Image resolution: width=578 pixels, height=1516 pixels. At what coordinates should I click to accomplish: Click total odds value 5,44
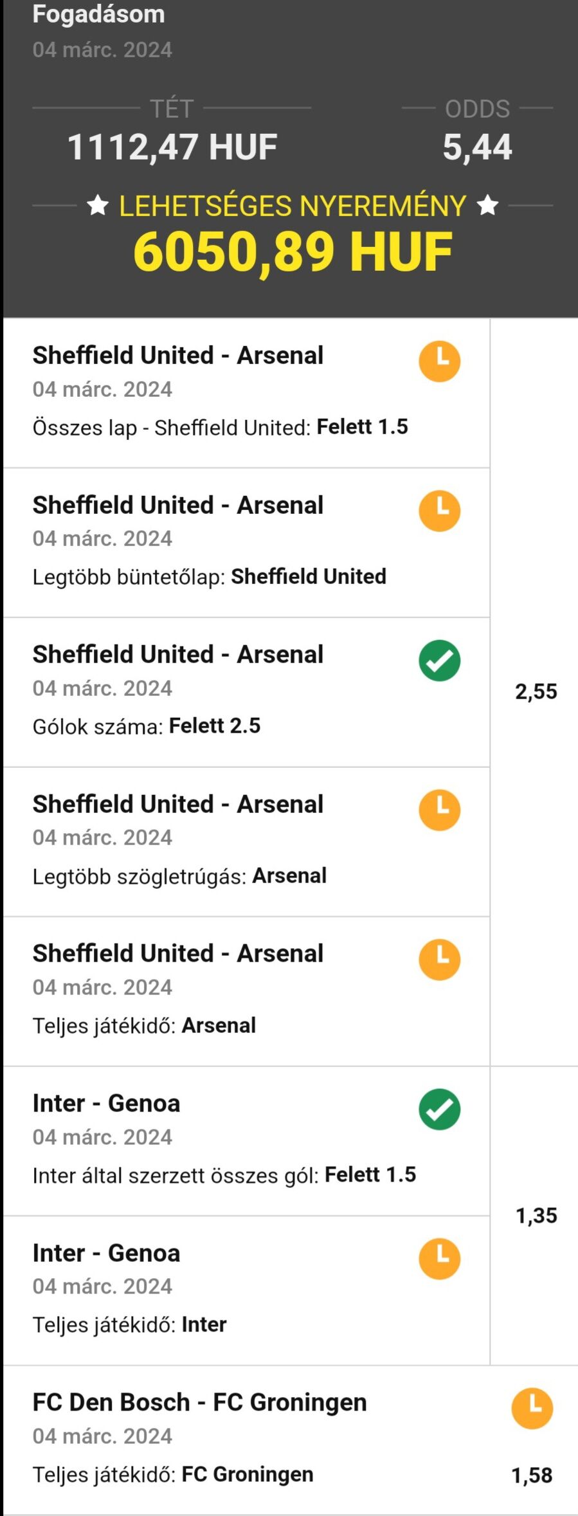[x=477, y=147]
